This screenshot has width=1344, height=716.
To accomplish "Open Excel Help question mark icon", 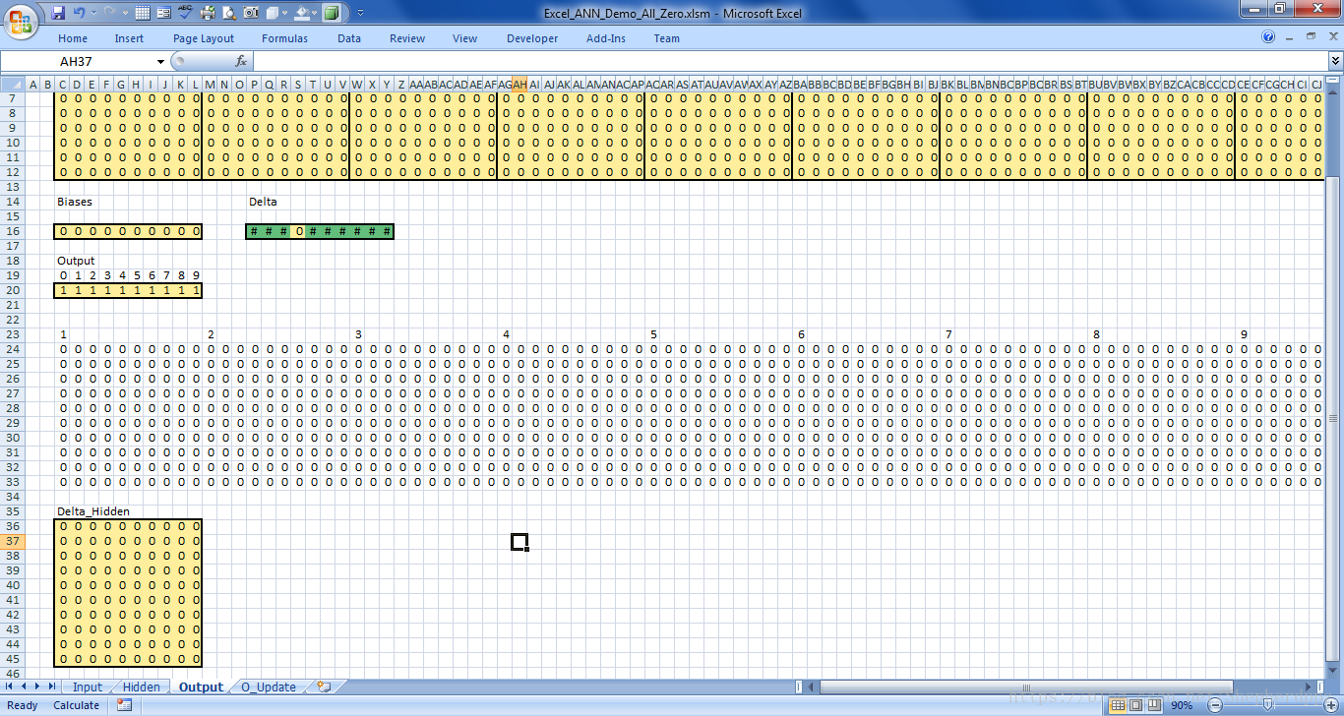I will pos(1268,37).
